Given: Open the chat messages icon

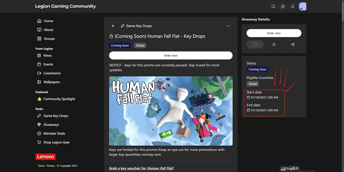Looking at the screenshot, I should [x=283, y=6].
